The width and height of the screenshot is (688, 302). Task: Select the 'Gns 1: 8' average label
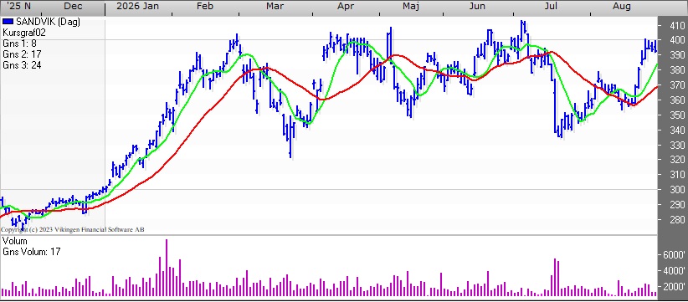[x=19, y=44]
